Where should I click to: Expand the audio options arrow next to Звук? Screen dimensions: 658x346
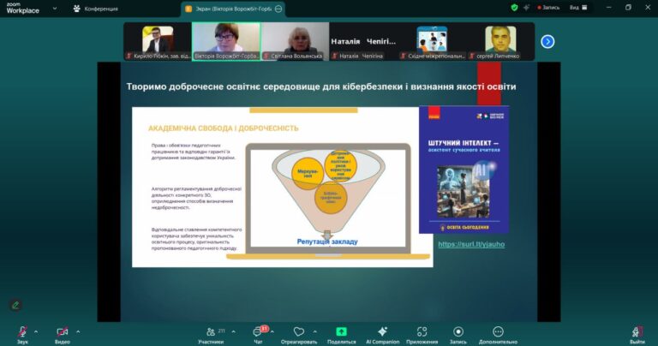36,331
